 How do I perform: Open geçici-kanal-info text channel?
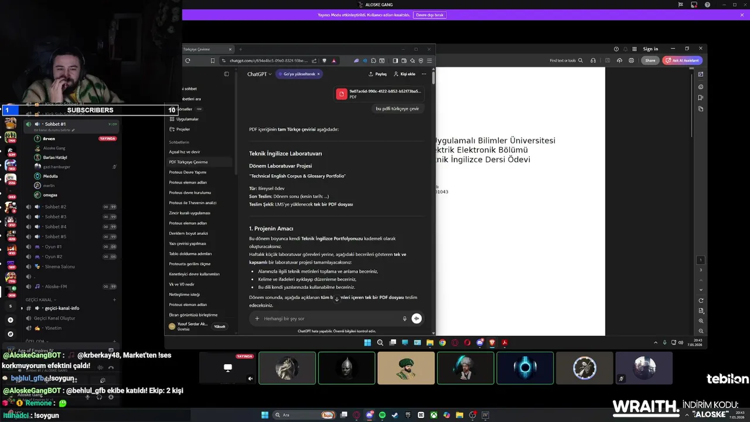[x=71, y=308]
